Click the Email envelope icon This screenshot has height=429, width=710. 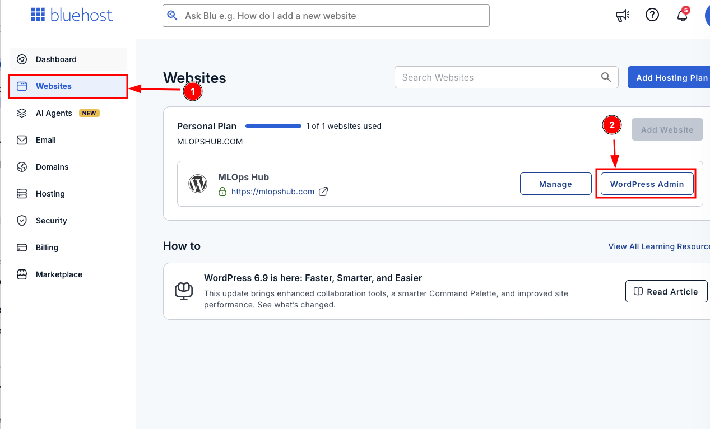22,140
